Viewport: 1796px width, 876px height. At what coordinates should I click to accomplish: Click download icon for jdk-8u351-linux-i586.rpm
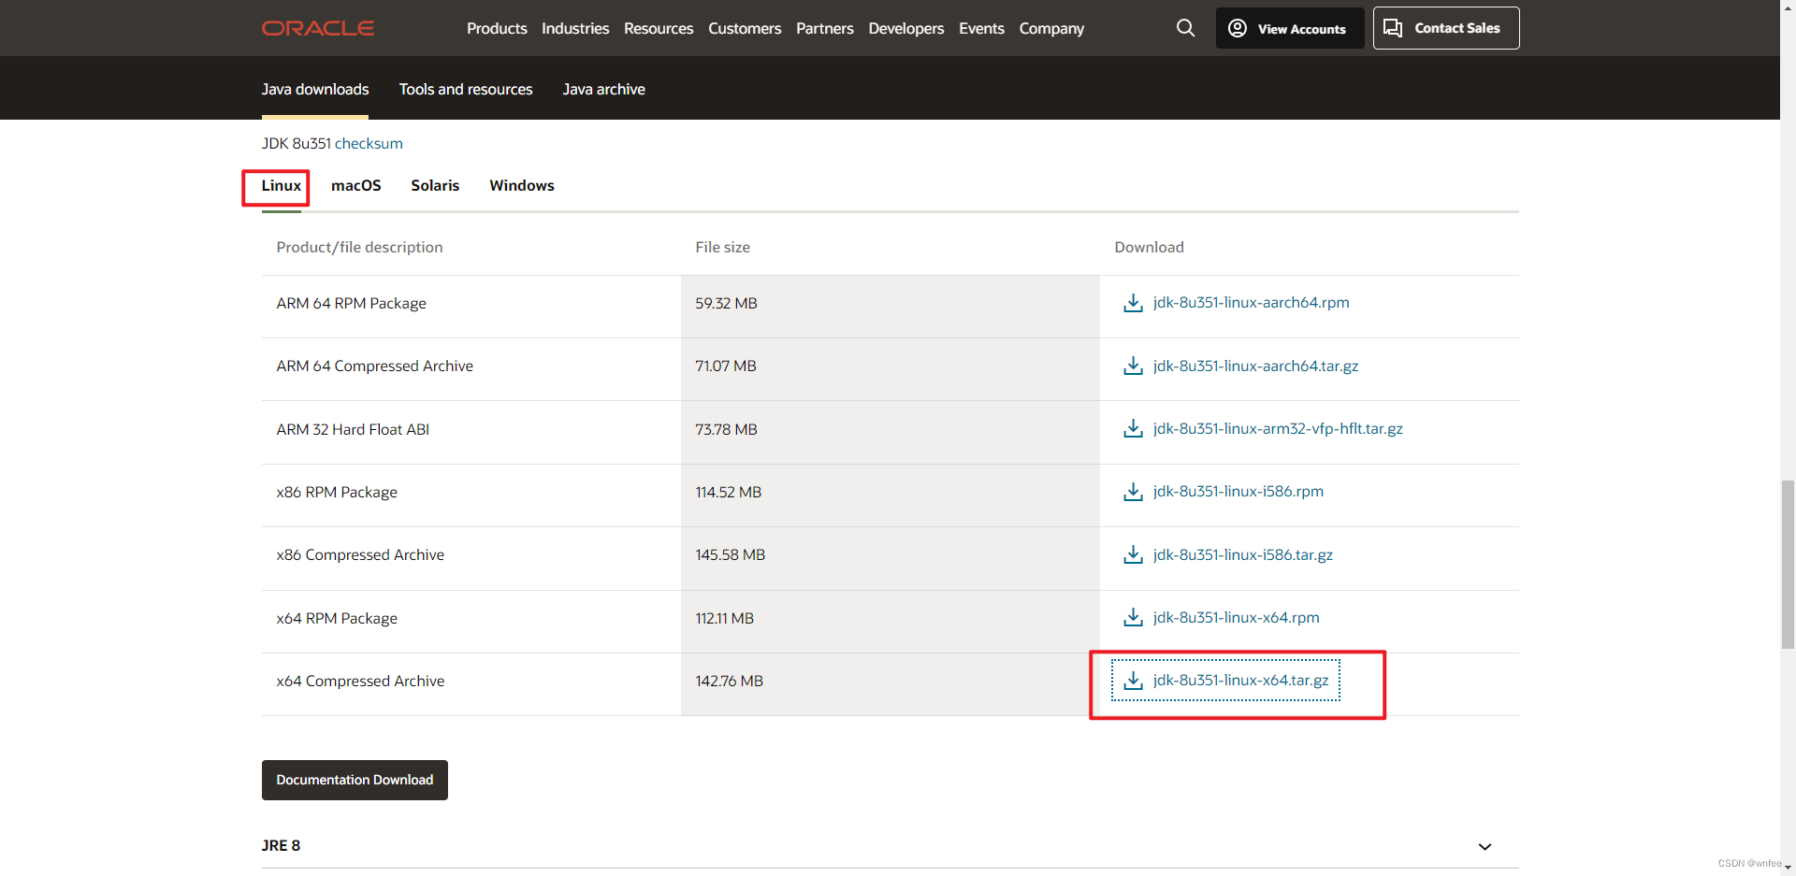pos(1133,492)
